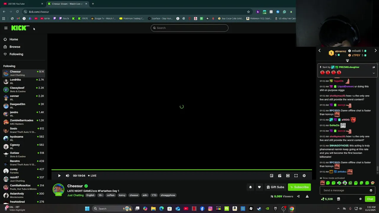This screenshot has height=213, width=379.
Task: Click the Gift Subs button
Action: (275, 187)
